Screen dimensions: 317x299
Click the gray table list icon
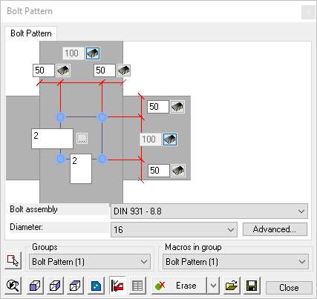137,286
